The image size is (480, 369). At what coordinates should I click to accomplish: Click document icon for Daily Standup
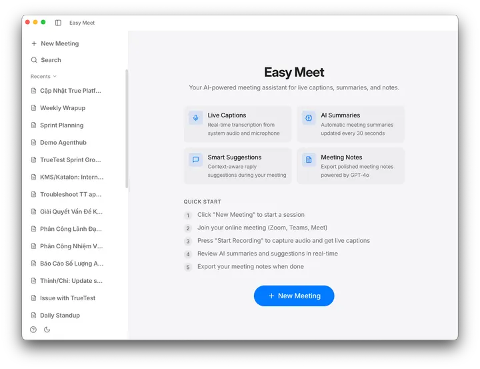[x=34, y=315]
